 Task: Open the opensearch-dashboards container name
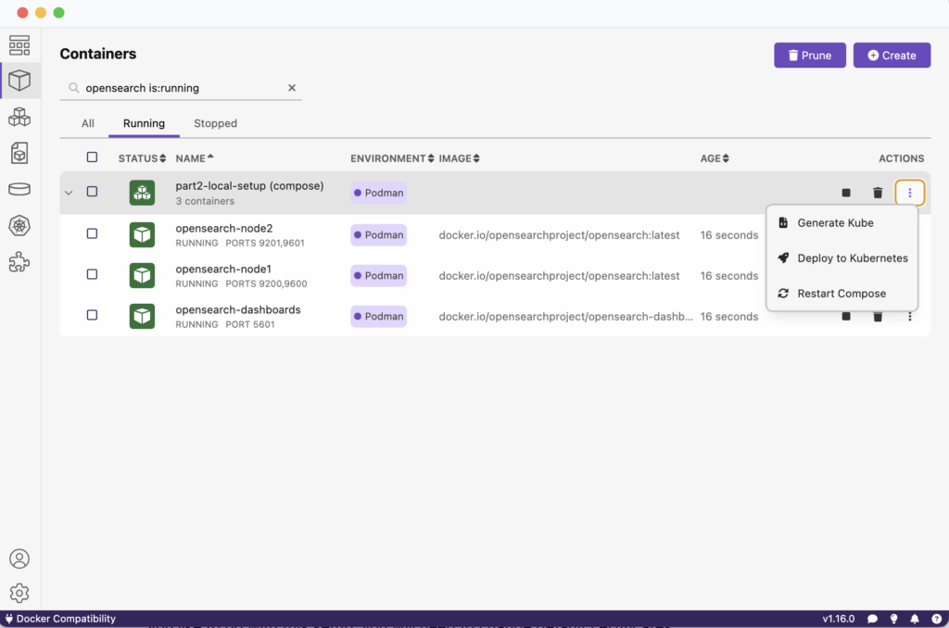click(x=238, y=309)
